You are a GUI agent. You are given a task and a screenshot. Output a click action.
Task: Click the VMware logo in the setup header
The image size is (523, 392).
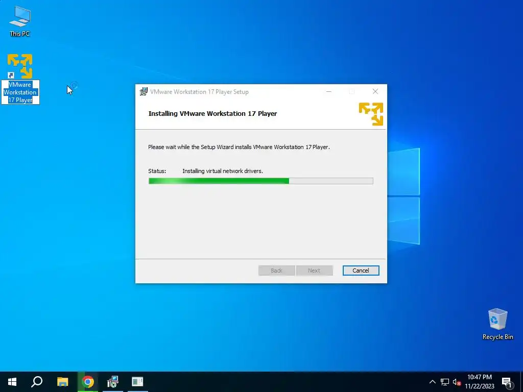[x=371, y=114]
